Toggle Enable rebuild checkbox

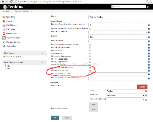click(90, 50)
